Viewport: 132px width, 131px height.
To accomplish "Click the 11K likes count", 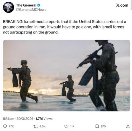I will [x=72, y=127].
